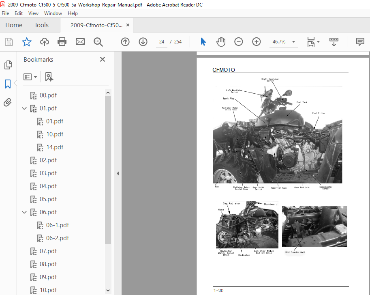The image size is (370, 295).
Task: Send the file by email envelope icon
Action: pyautogui.click(x=80, y=42)
